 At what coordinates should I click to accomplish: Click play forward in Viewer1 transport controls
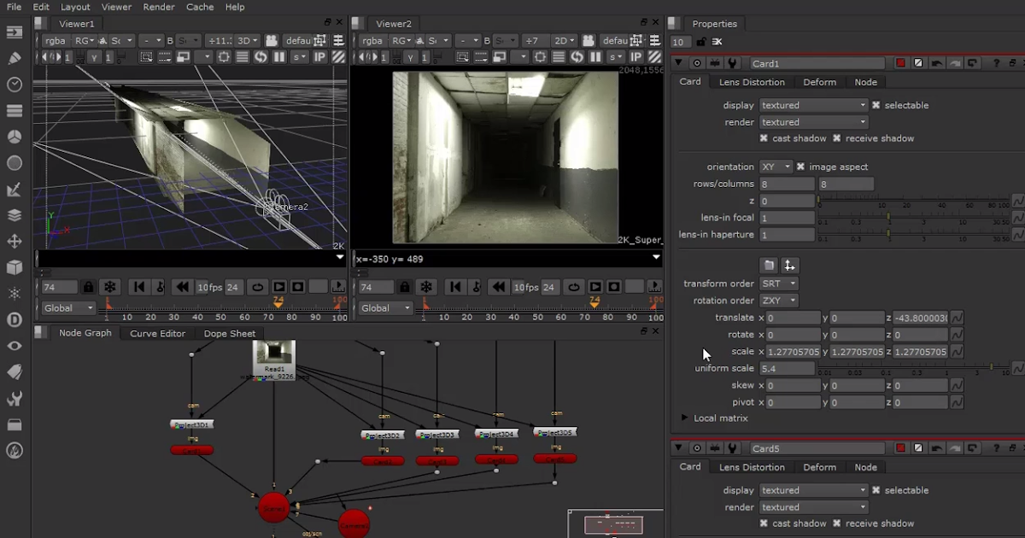point(278,287)
